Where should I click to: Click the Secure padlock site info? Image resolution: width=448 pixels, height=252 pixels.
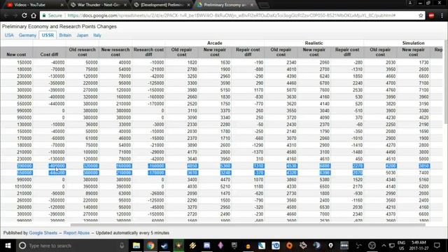[x=52, y=15]
